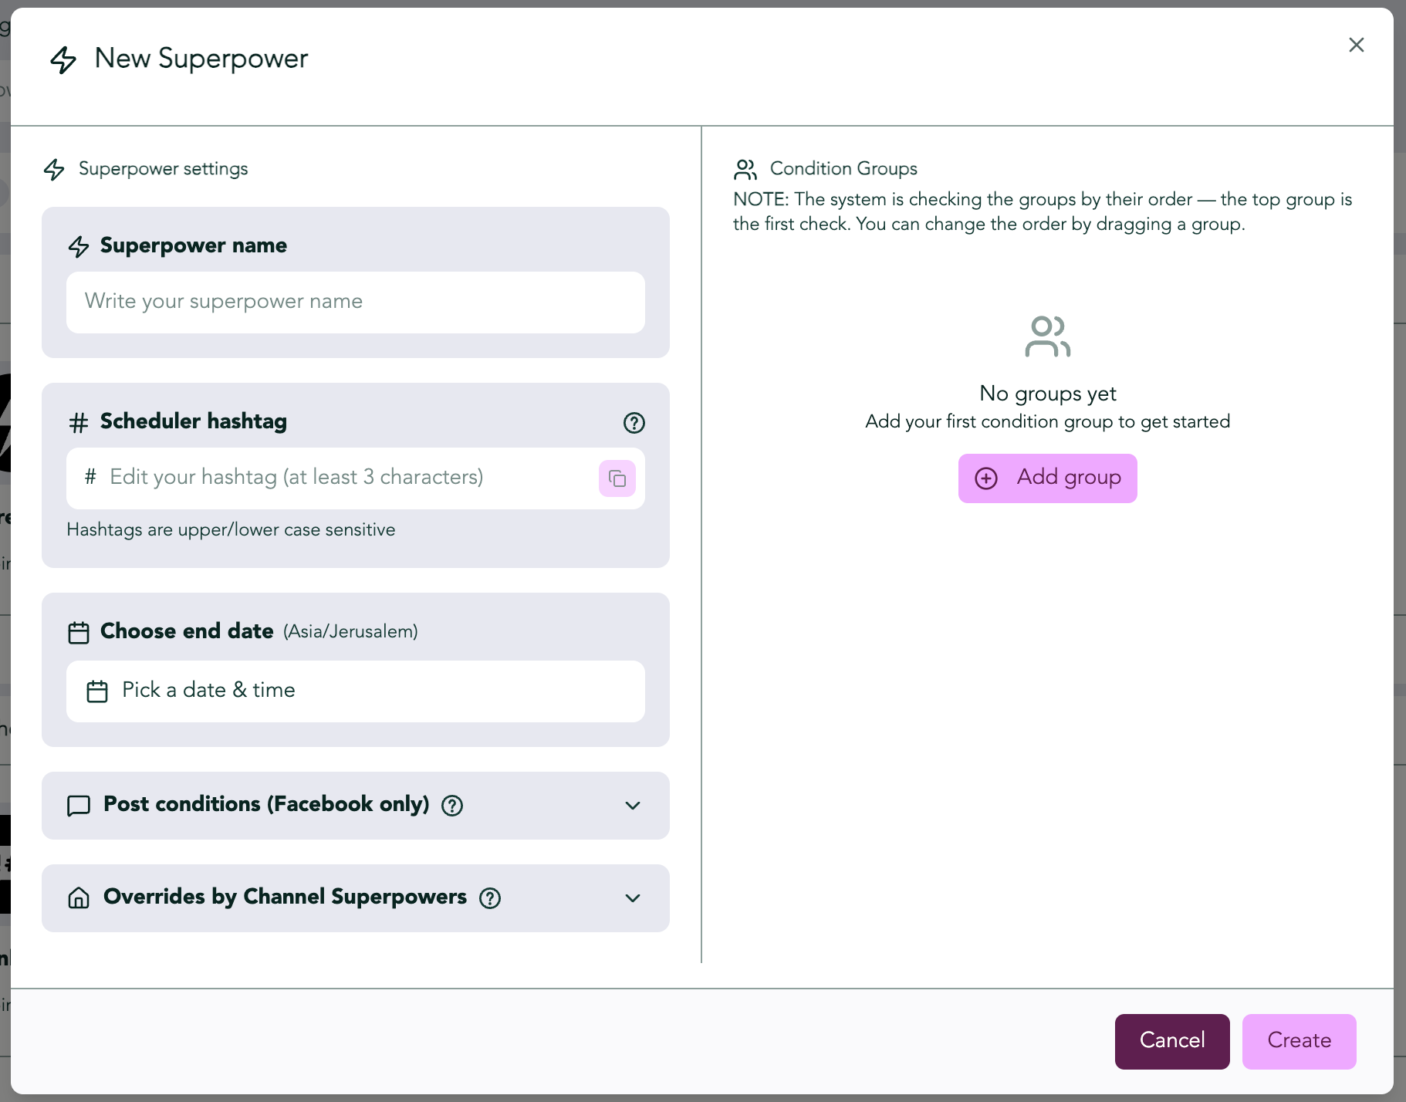Click the Scheduler hashtag help icon
The height and width of the screenshot is (1102, 1406).
pyautogui.click(x=634, y=422)
